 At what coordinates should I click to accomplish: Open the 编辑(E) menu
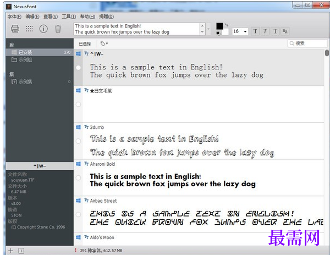click(x=32, y=17)
